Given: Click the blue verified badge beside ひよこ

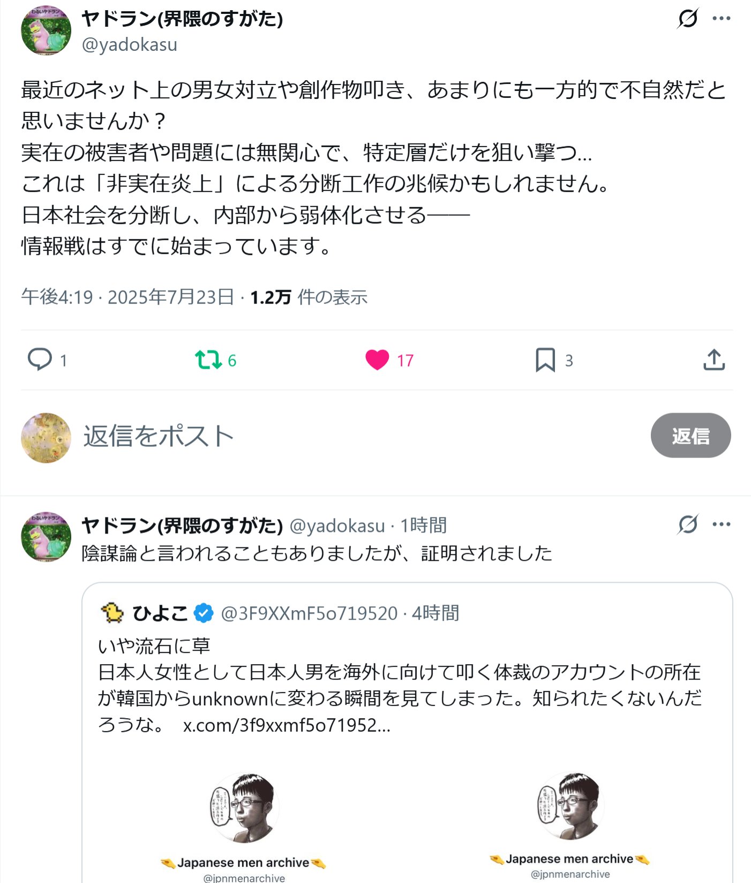Looking at the screenshot, I should 204,613.
